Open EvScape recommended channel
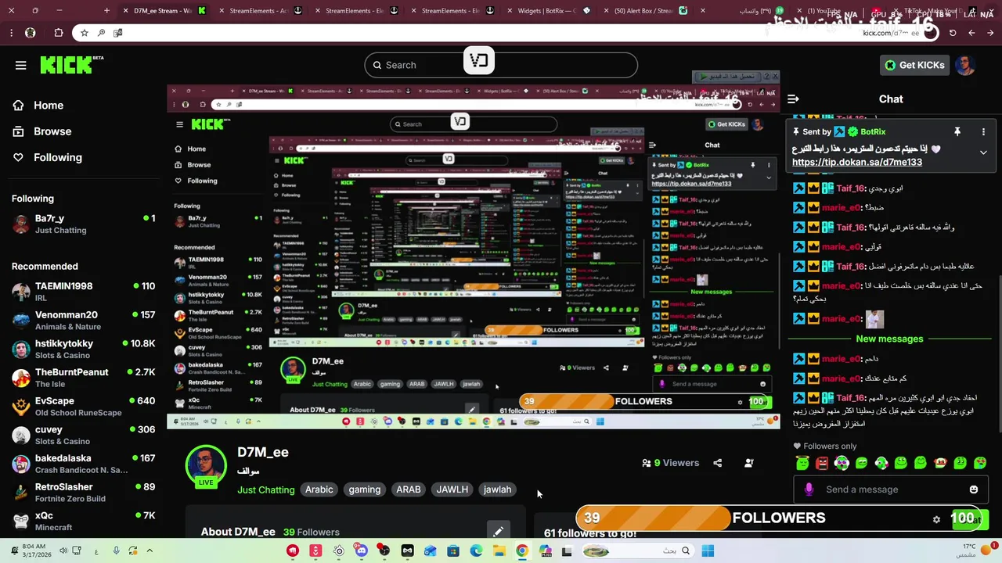This screenshot has width=1002, height=563. (83, 407)
